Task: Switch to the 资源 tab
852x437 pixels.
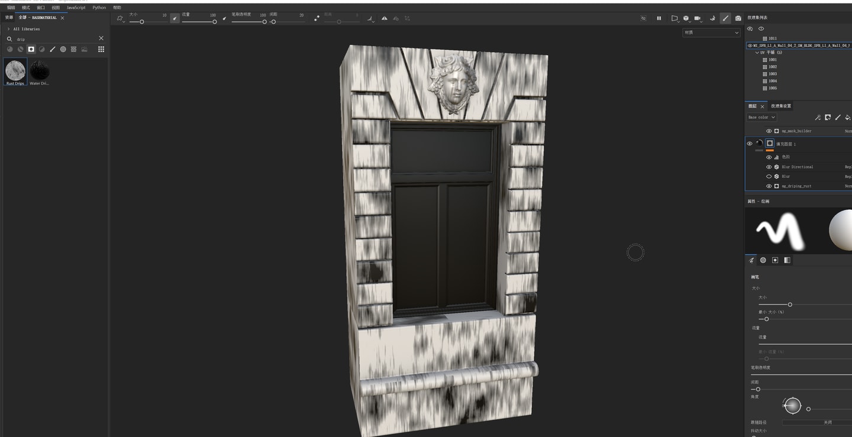Action: point(9,18)
